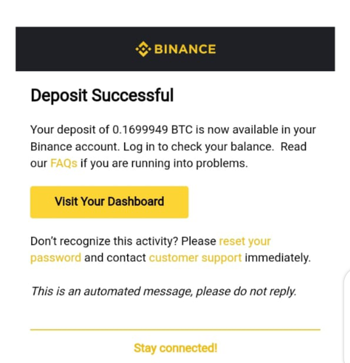Select the Deposit Successful heading
Screen dimensions: 350x363
coord(102,95)
